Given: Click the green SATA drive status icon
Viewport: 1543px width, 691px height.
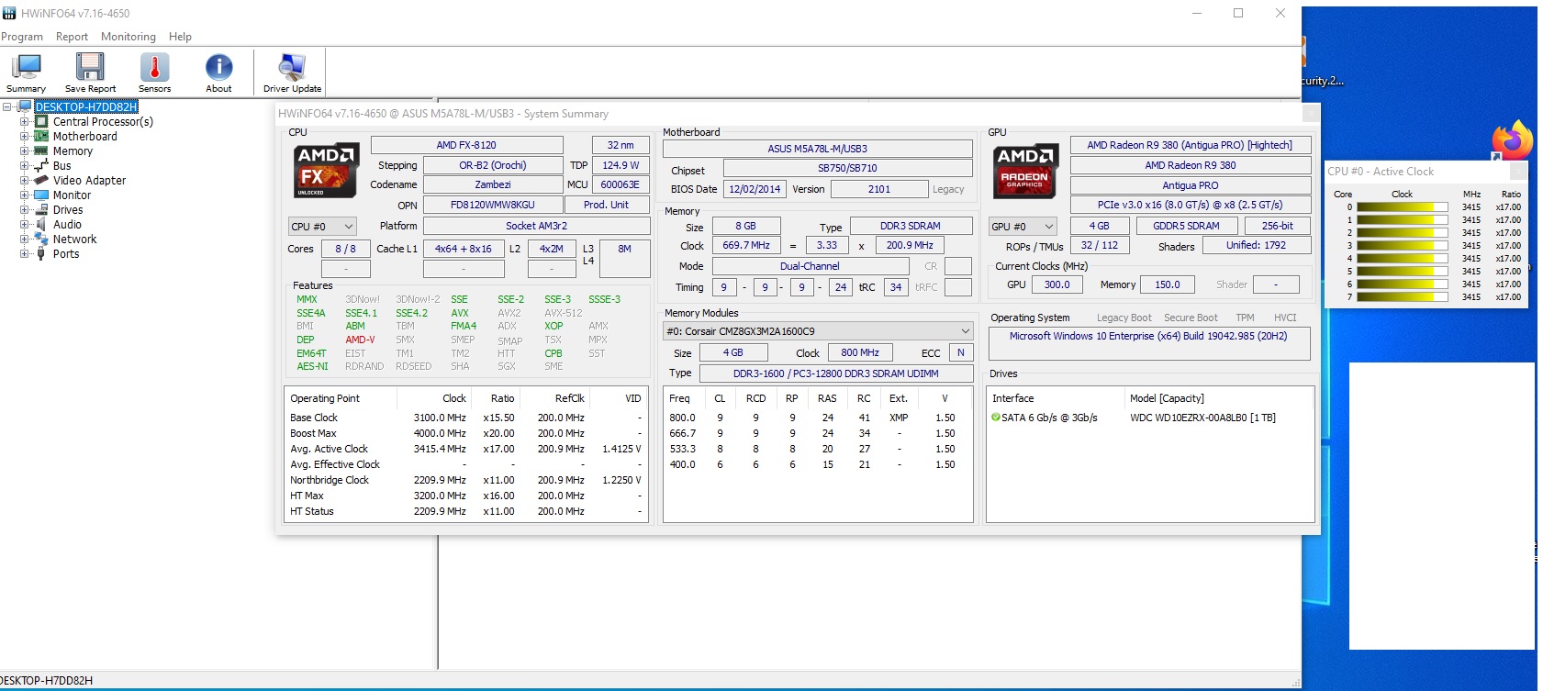Looking at the screenshot, I should click(x=996, y=418).
